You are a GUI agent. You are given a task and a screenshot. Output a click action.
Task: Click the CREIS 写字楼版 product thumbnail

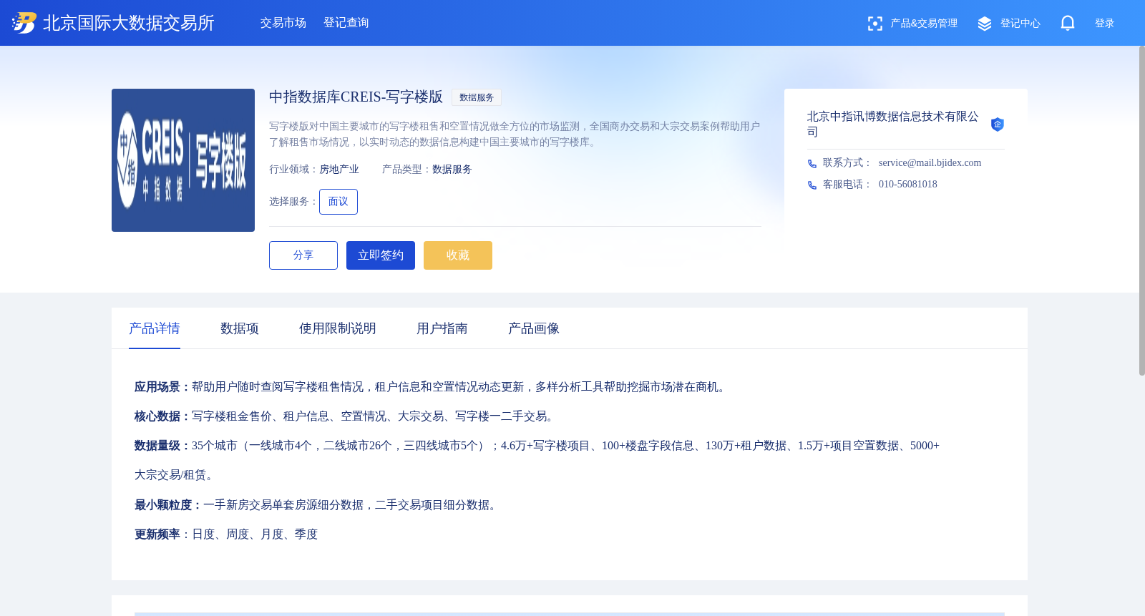pos(183,160)
